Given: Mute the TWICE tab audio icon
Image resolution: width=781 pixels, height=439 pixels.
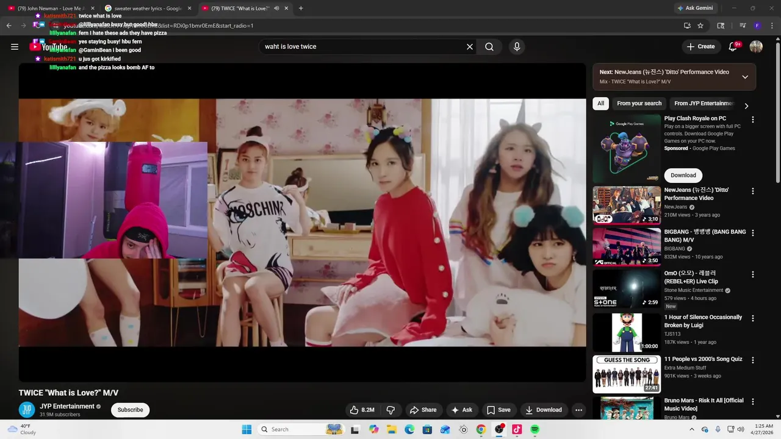Looking at the screenshot, I should [x=277, y=9].
